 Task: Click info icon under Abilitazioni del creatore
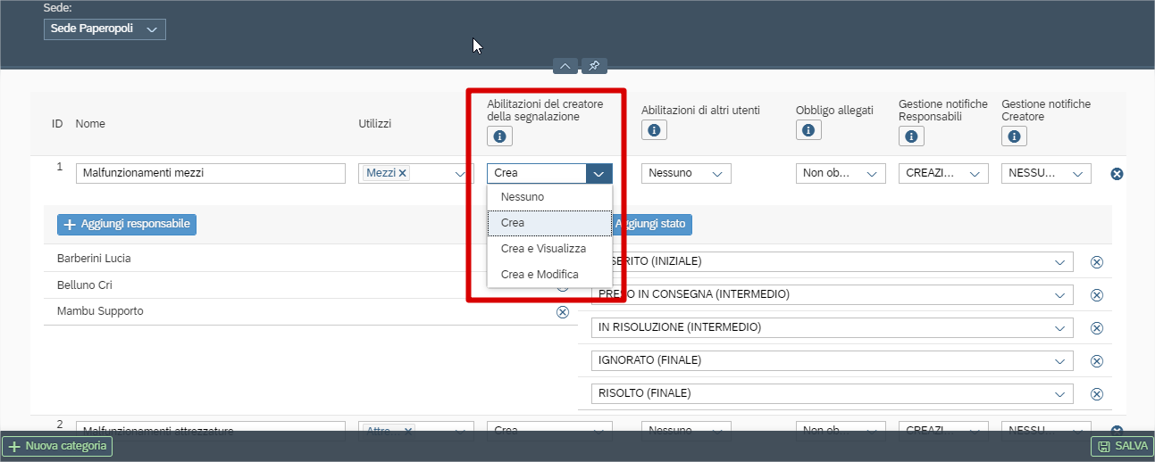click(499, 136)
